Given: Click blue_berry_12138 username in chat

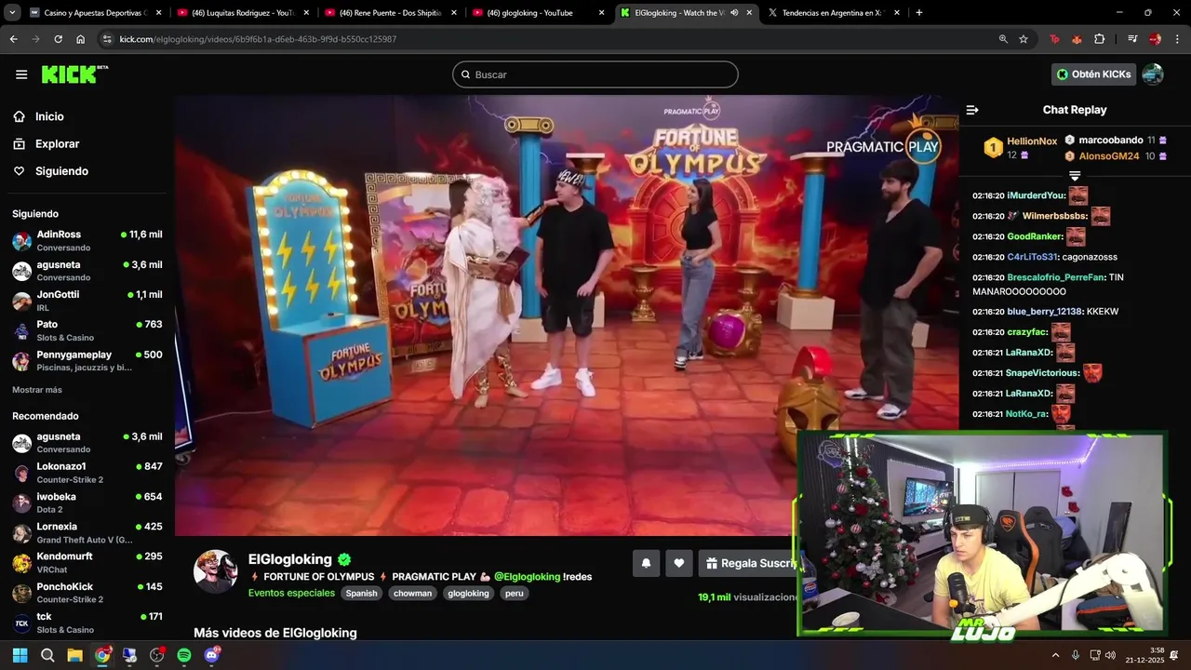Looking at the screenshot, I should pos(1044,312).
